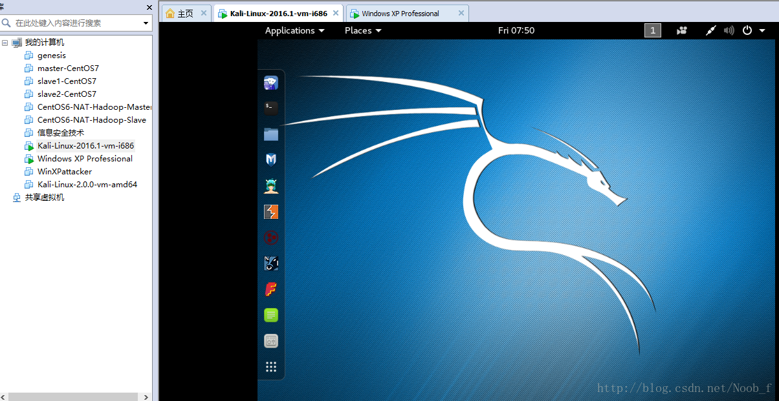The image size is (779, 401).
Task: Click the library scrollbar left arrow
Action: (x=3, y=396)
